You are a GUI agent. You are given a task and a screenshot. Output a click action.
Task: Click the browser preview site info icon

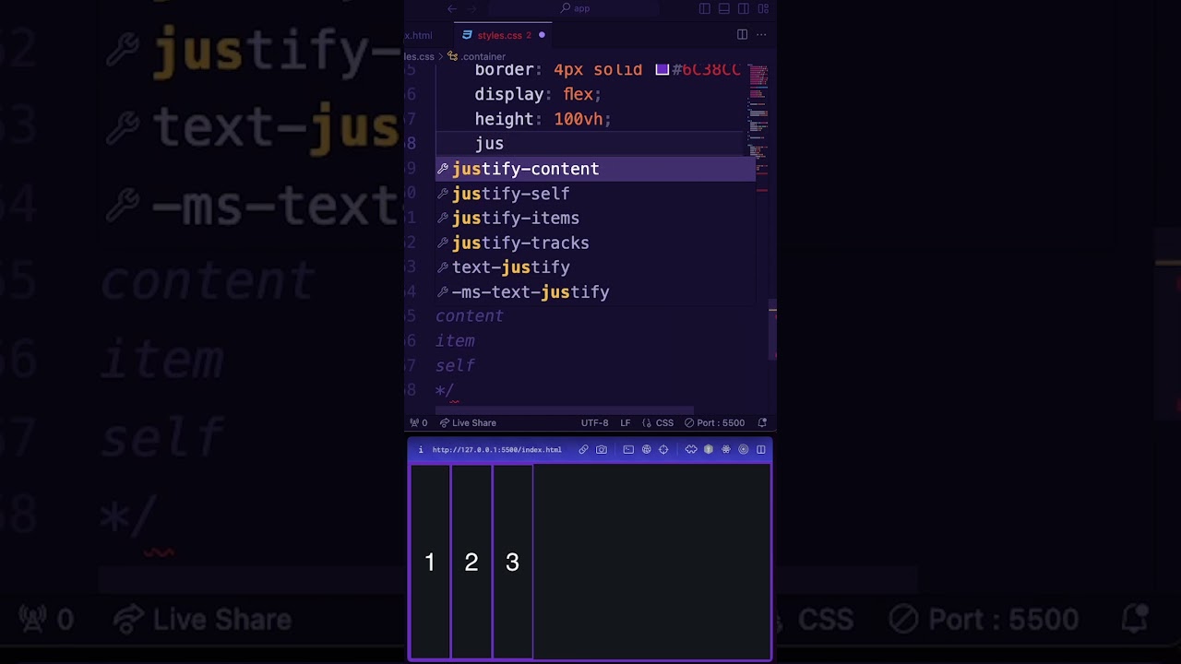(x=420, y=450)
